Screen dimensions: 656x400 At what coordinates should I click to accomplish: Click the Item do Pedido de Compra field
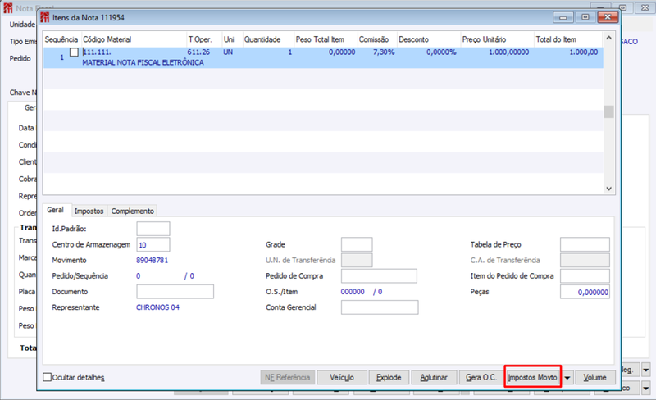click(x=585, y=275)
